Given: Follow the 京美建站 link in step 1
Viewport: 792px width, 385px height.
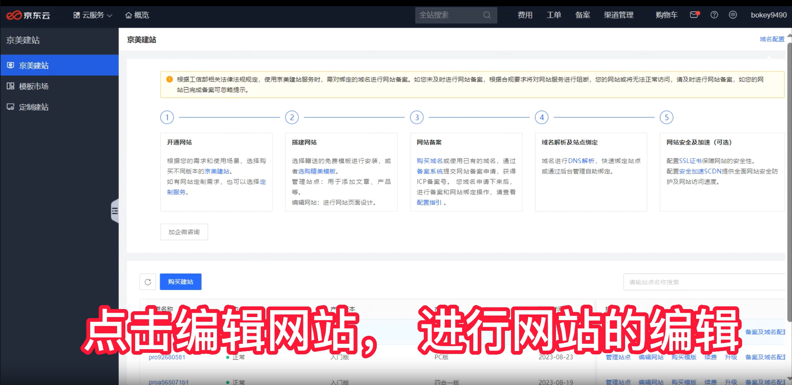Looking at the screenshot, I should pos(217,171).
